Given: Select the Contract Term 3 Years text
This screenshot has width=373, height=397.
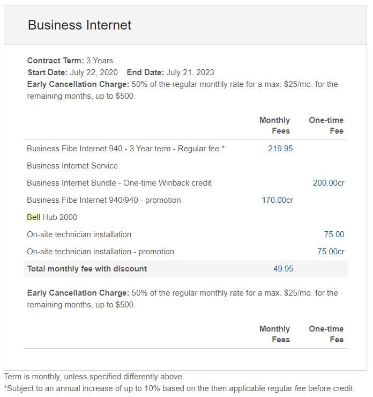Looking at the screenshot, I should pyautogui.click(x=70, y=61).
